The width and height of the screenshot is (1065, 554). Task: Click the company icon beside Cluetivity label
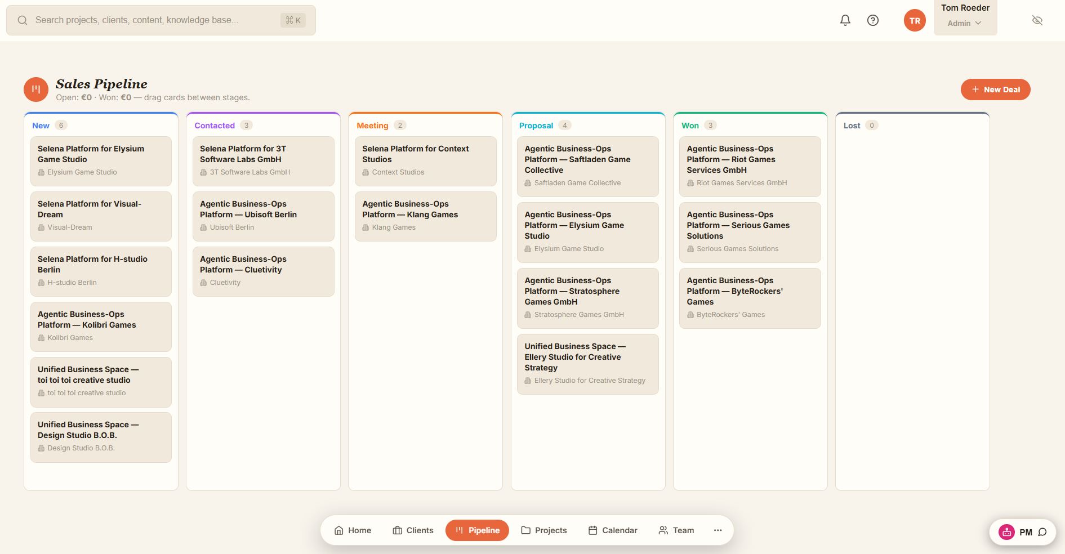coord(203,283)
